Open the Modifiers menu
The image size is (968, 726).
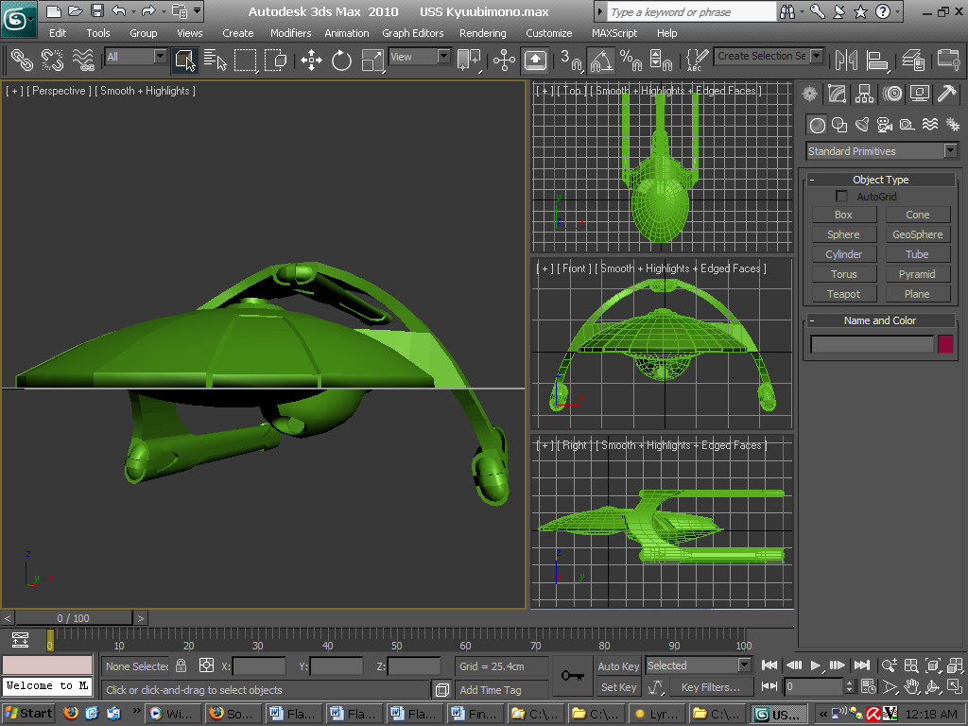coord(291,33)
